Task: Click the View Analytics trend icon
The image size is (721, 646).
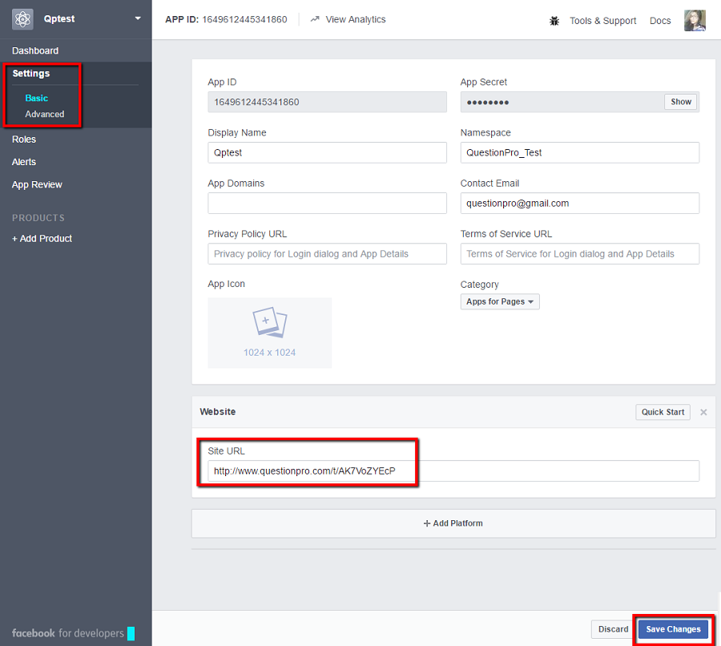Action: (315, 19)
